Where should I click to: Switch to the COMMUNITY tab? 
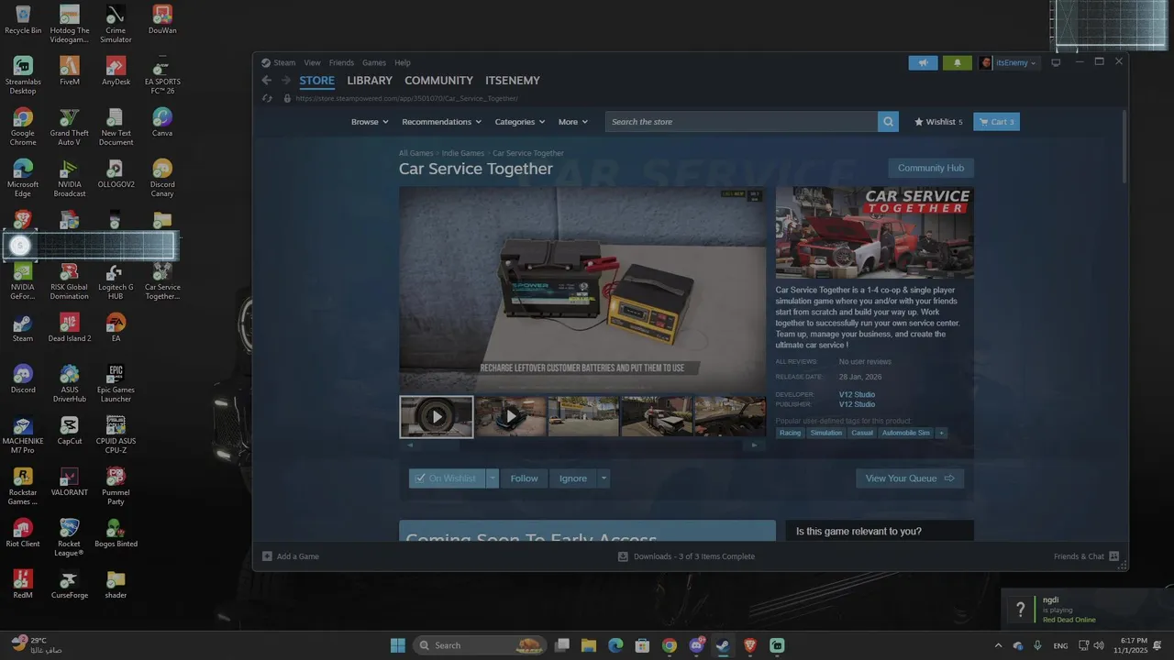tap(438, 81)
